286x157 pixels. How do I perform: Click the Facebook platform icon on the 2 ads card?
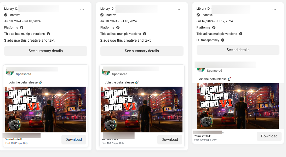118,27
